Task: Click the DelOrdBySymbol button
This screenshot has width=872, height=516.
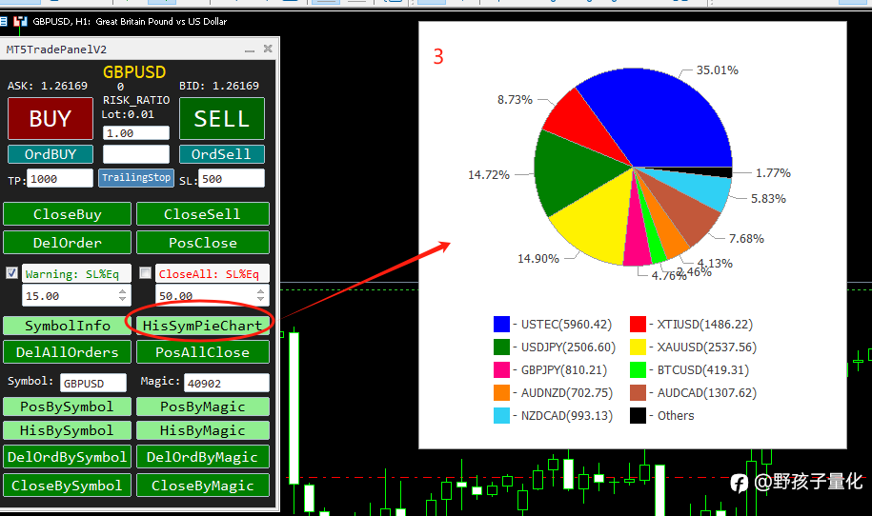Action: (x=68, y=457)
